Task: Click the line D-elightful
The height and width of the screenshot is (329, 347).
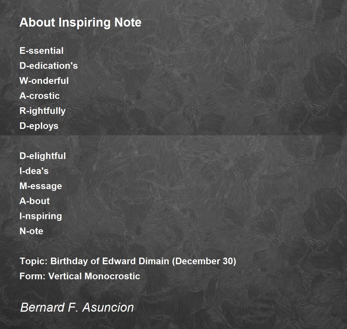Action: coord(43,156)
